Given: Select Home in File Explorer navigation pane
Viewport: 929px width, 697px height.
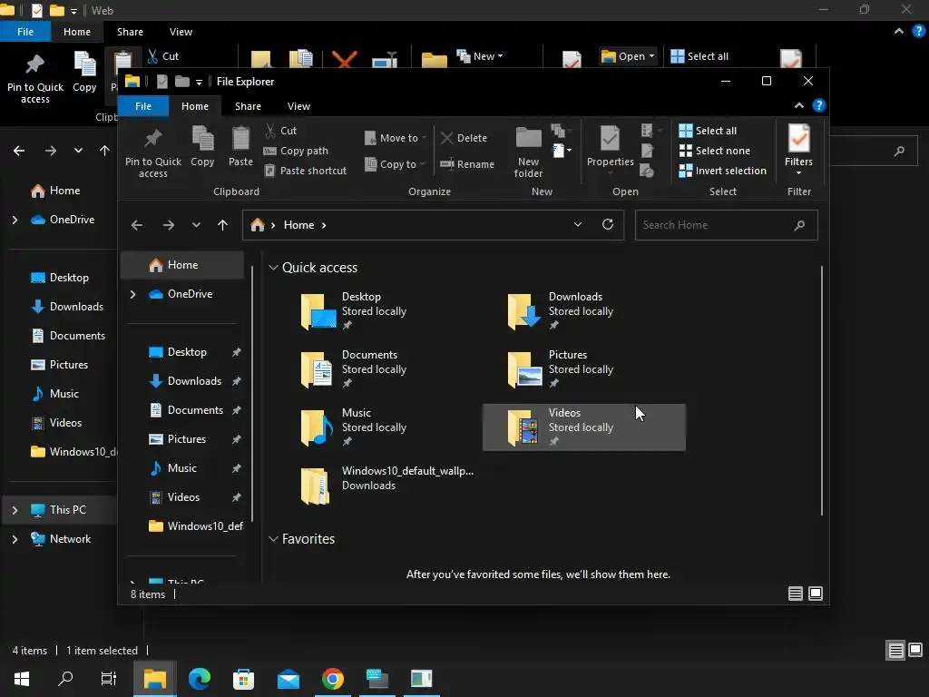Looking at the screenshot, I should (181, 265).
